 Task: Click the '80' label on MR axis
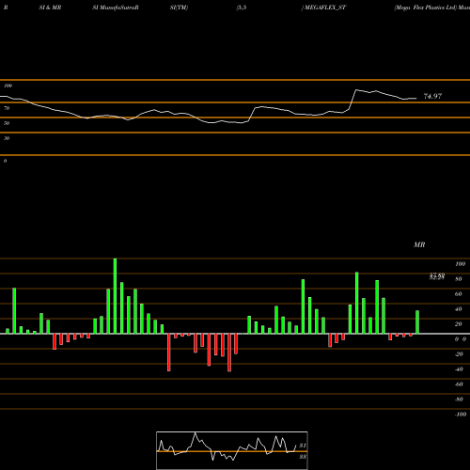459,279
